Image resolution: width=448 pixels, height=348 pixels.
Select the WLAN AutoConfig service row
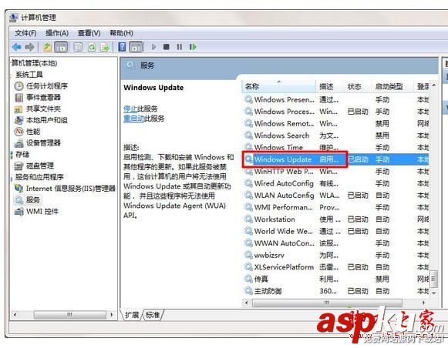point(336,196)
